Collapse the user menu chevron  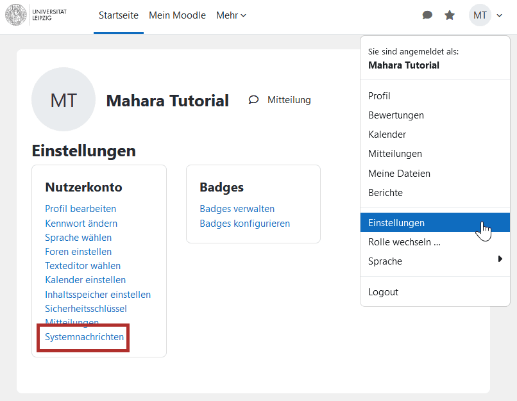pos(499,15)
